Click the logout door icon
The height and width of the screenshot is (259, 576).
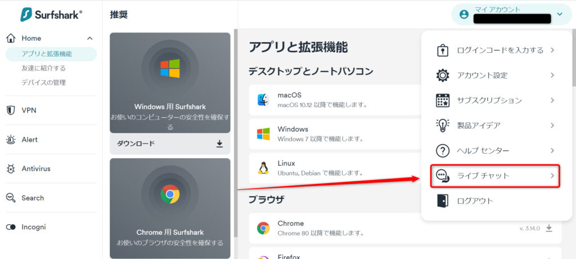443,201
